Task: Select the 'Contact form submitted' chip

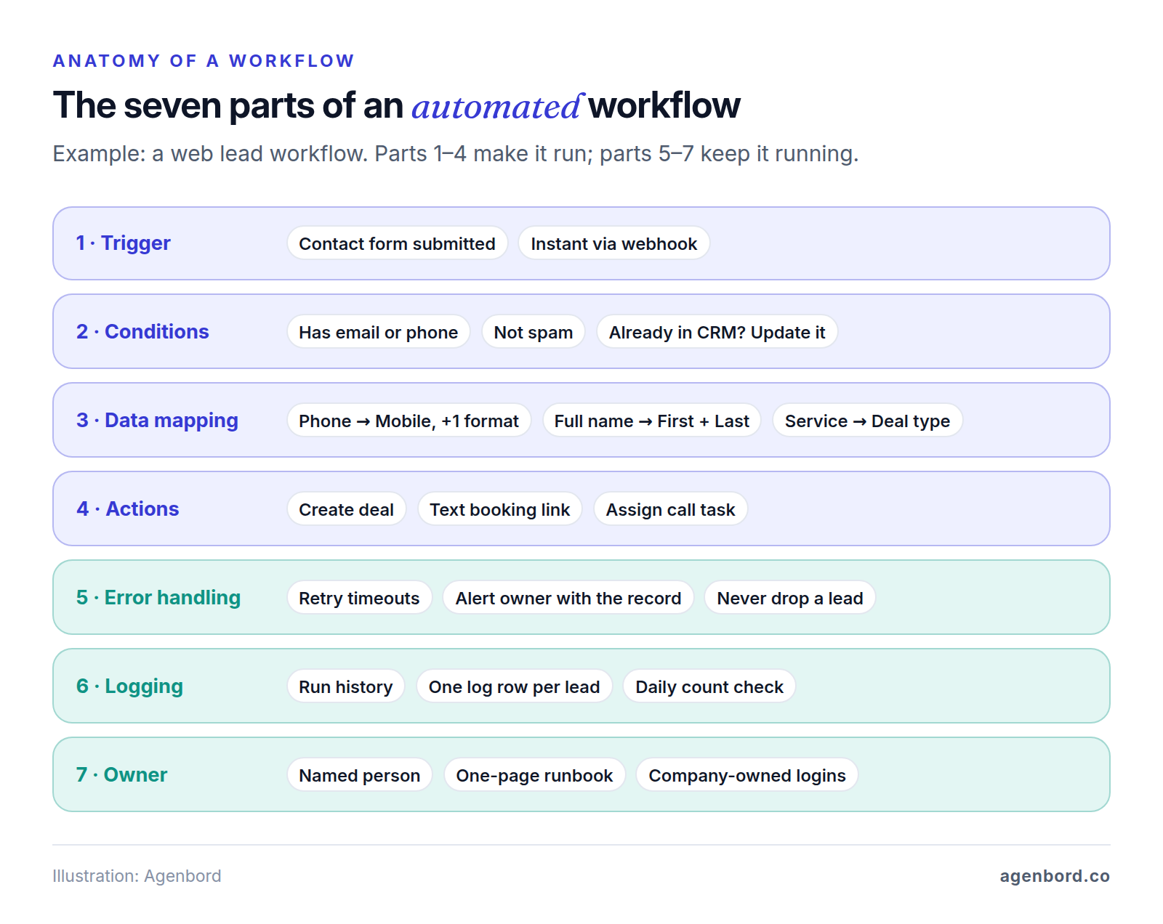Action: (x=397, y=243)
